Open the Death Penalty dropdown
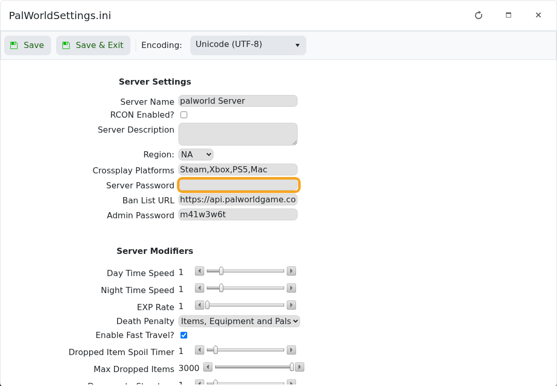The width and height of the screenshot is (557, 386). 239,321
